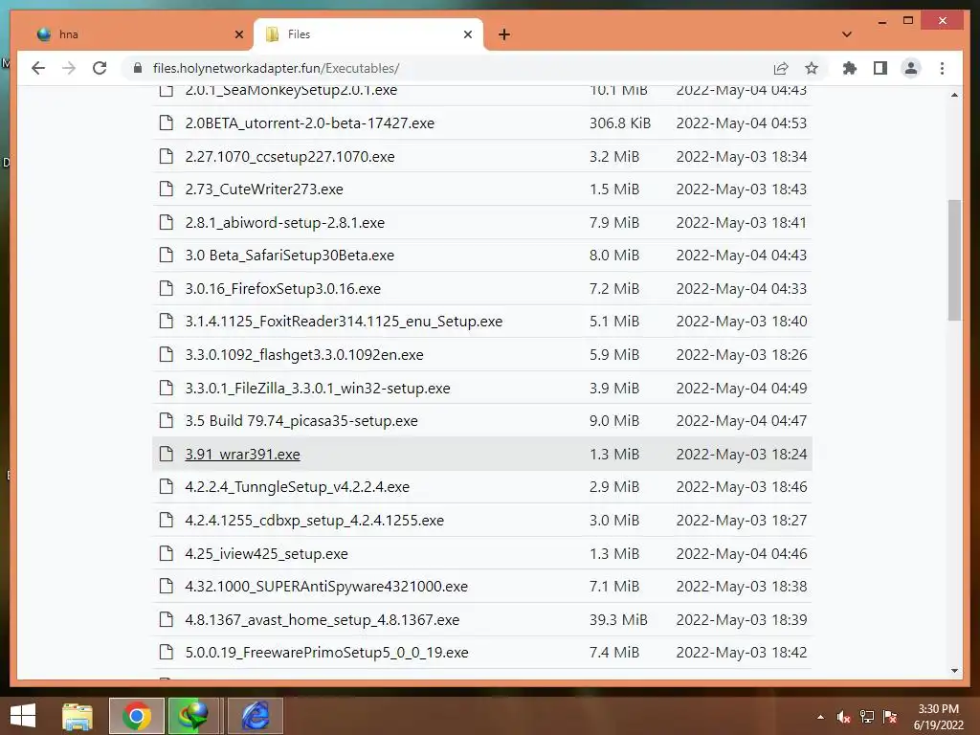Click file icon beside ccsetup227.1070 row

coord(167,156)
